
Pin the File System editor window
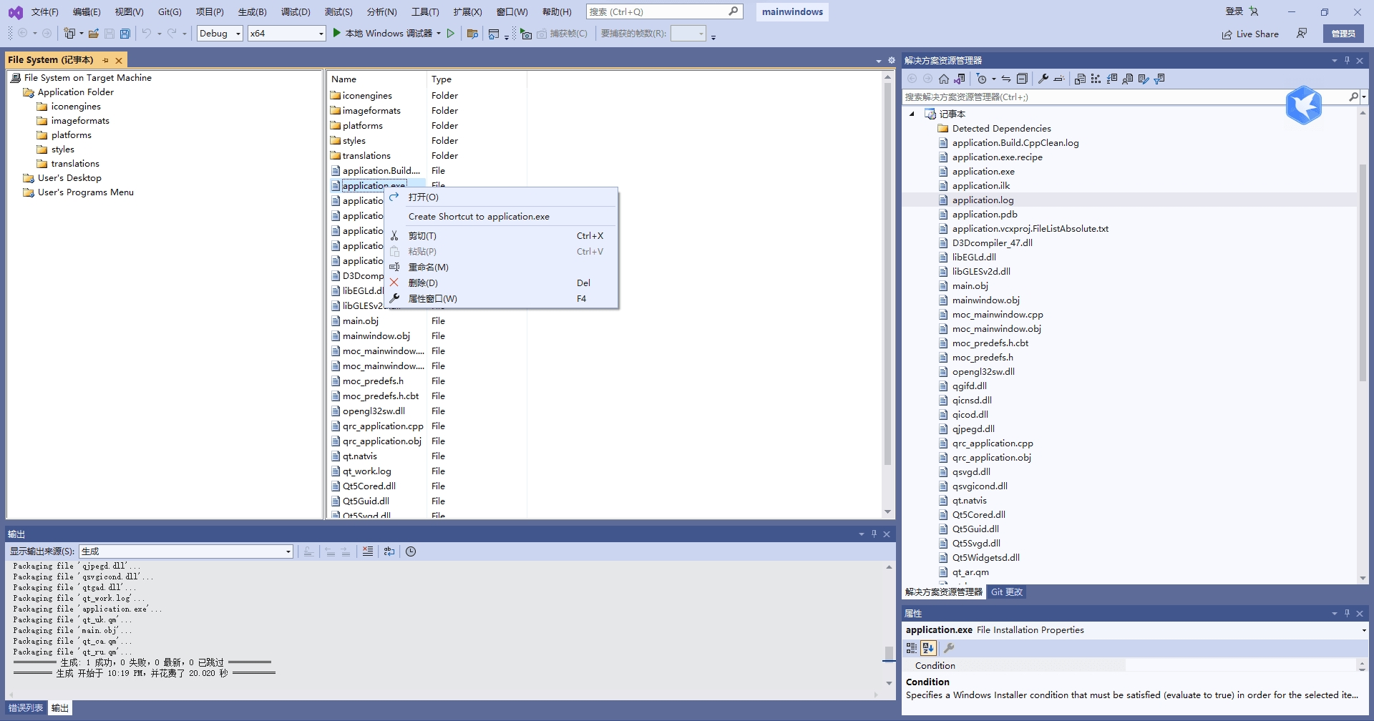[x=105, y=60]
